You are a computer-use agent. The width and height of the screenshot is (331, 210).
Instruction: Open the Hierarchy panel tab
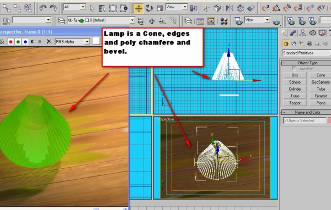click(x=303, y=33)
